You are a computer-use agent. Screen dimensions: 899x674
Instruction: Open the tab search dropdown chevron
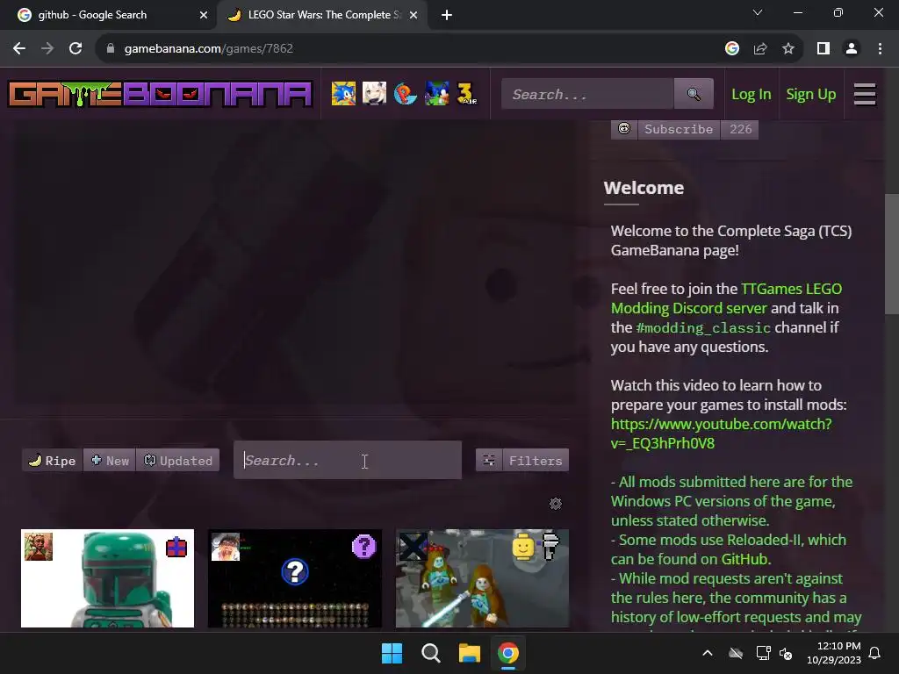(758, 12)
